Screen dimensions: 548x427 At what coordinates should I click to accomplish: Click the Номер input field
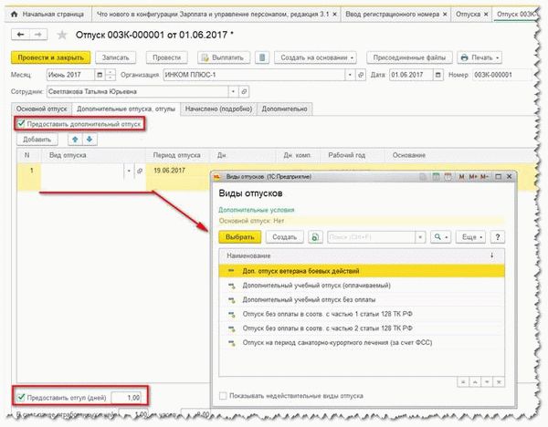point(501,75)
